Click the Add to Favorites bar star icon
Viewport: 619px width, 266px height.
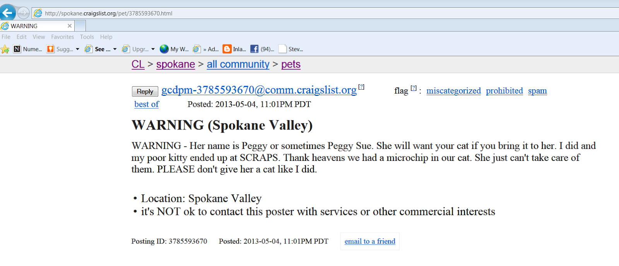pyautogui.click(x=5, y=49)
